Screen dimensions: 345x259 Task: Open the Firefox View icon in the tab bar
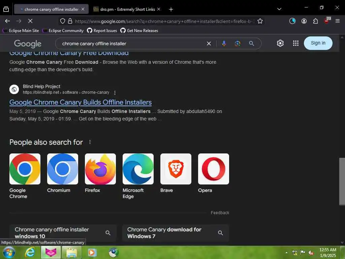(x=6, y=9)
